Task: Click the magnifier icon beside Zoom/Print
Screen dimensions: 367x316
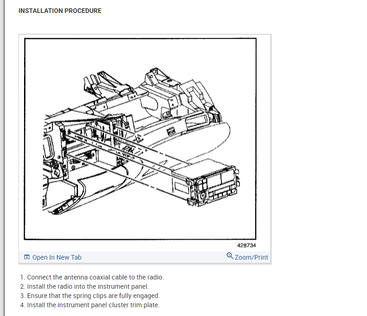Action: [x=230, y=255]
